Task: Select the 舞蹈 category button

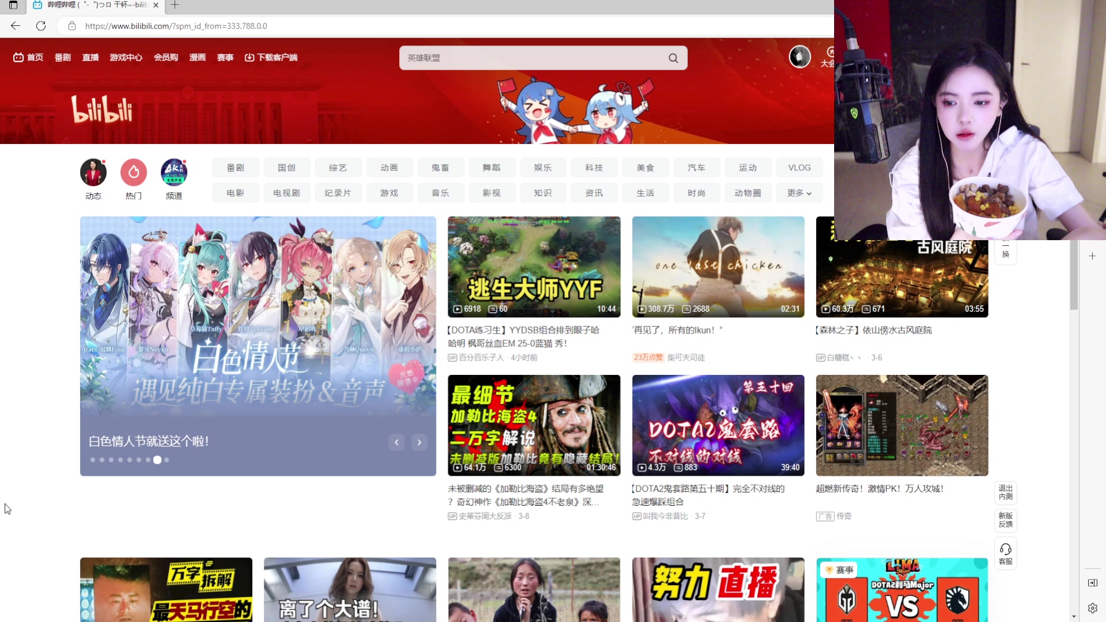Action: coord(492,168)
